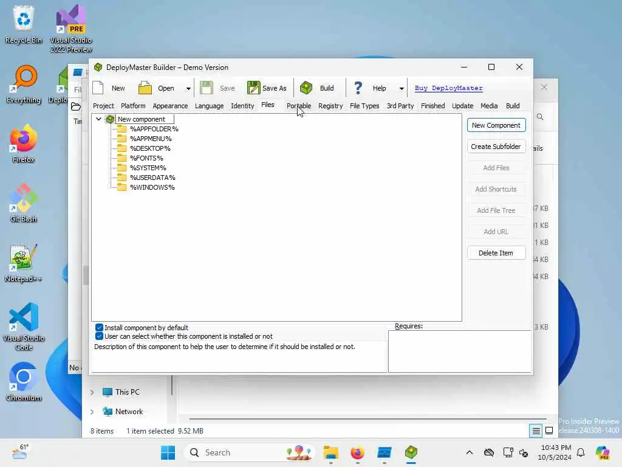
Task: Switch to the Media tab
Action: click(x=489, y=106)
